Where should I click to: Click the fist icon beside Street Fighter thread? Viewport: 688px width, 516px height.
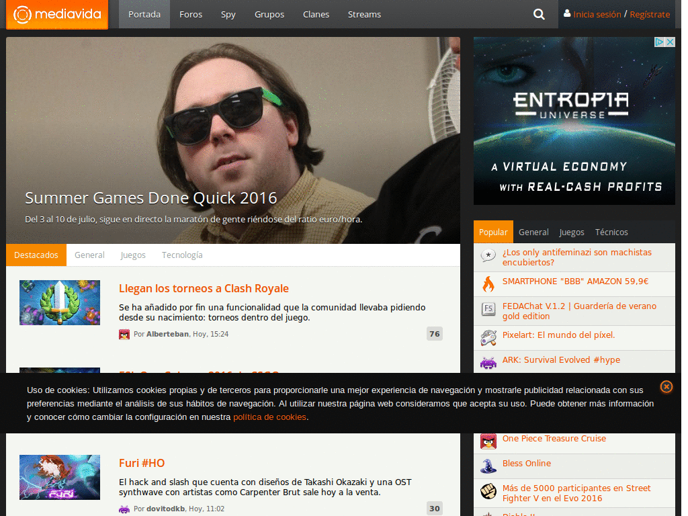pyautogui.click(x=488, y=491)
